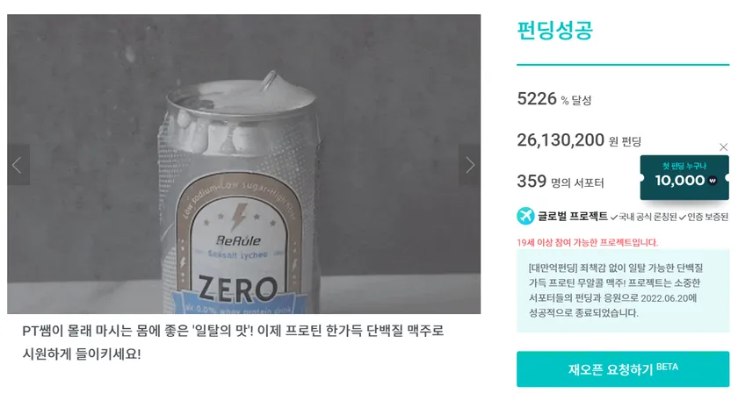Click the teal progress line under 펀딩성공
The image size is (738, 393).
[x=622, y=64]
